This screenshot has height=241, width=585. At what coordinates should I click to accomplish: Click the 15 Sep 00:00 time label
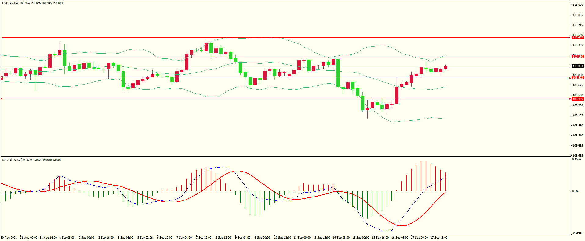tap(361, 238)
